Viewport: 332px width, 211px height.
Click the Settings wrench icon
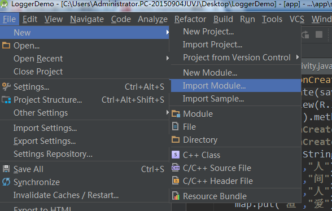click(6, 86)
